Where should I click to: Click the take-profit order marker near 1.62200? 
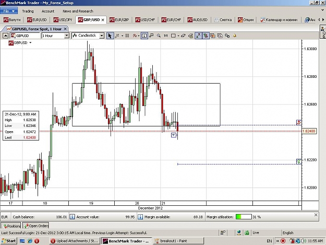(299, 161)
